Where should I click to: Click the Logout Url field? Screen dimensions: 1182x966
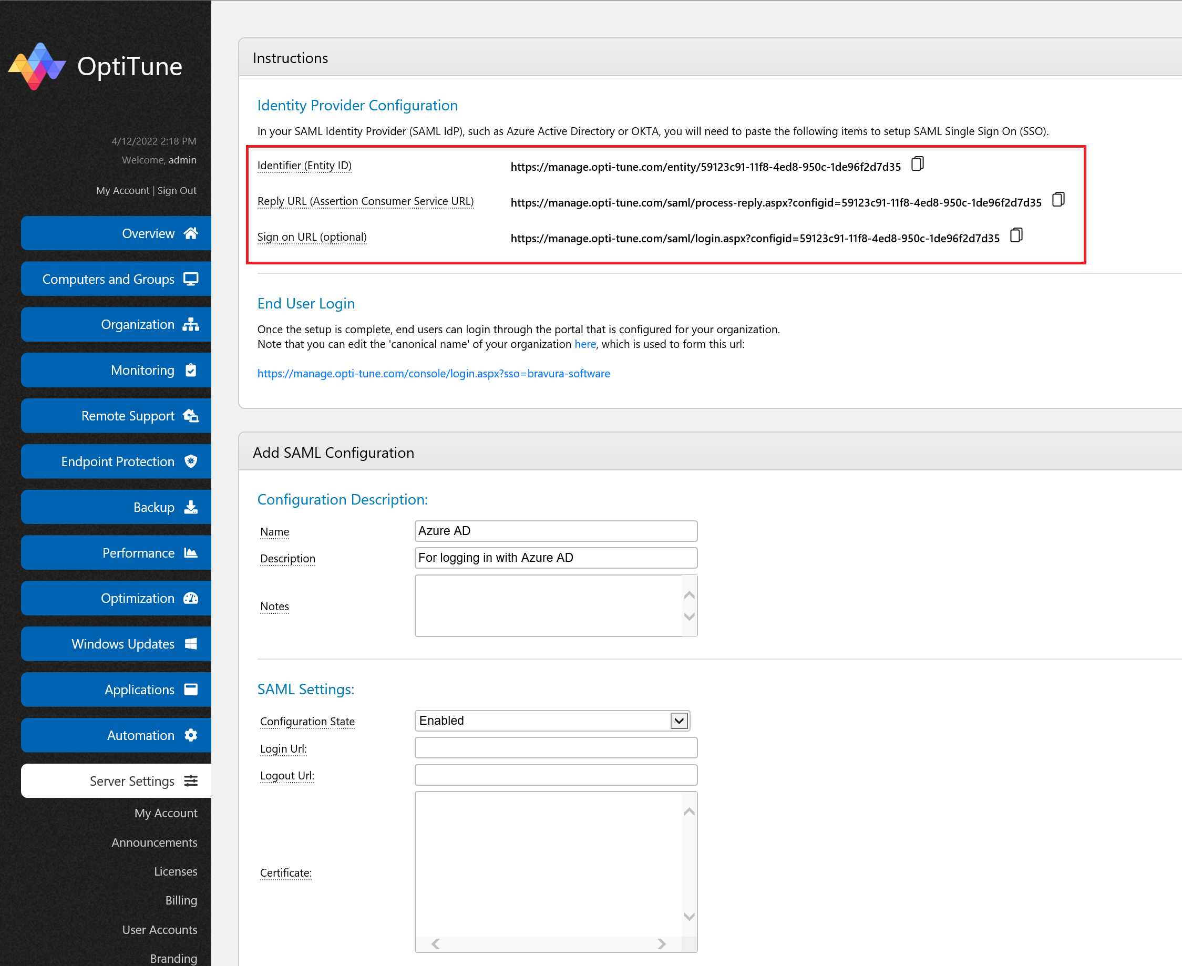(556, 775)
